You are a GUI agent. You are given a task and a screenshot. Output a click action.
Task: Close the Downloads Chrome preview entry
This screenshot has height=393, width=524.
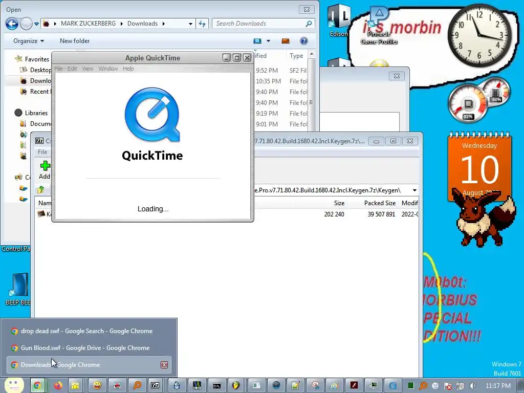tap(164, 364)
